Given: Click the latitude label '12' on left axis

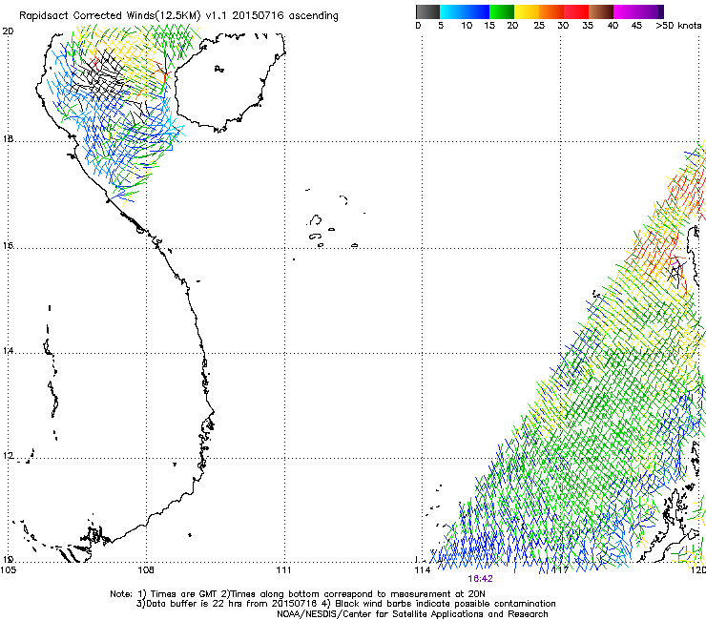Looking at the screenshot, I should (x=8, y=456).
